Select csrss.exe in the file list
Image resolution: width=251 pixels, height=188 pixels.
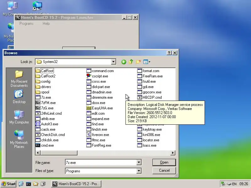(x=96, y=81)
